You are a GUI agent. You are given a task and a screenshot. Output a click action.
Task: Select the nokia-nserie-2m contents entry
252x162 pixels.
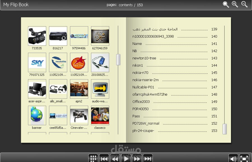[x=175, y=80]
